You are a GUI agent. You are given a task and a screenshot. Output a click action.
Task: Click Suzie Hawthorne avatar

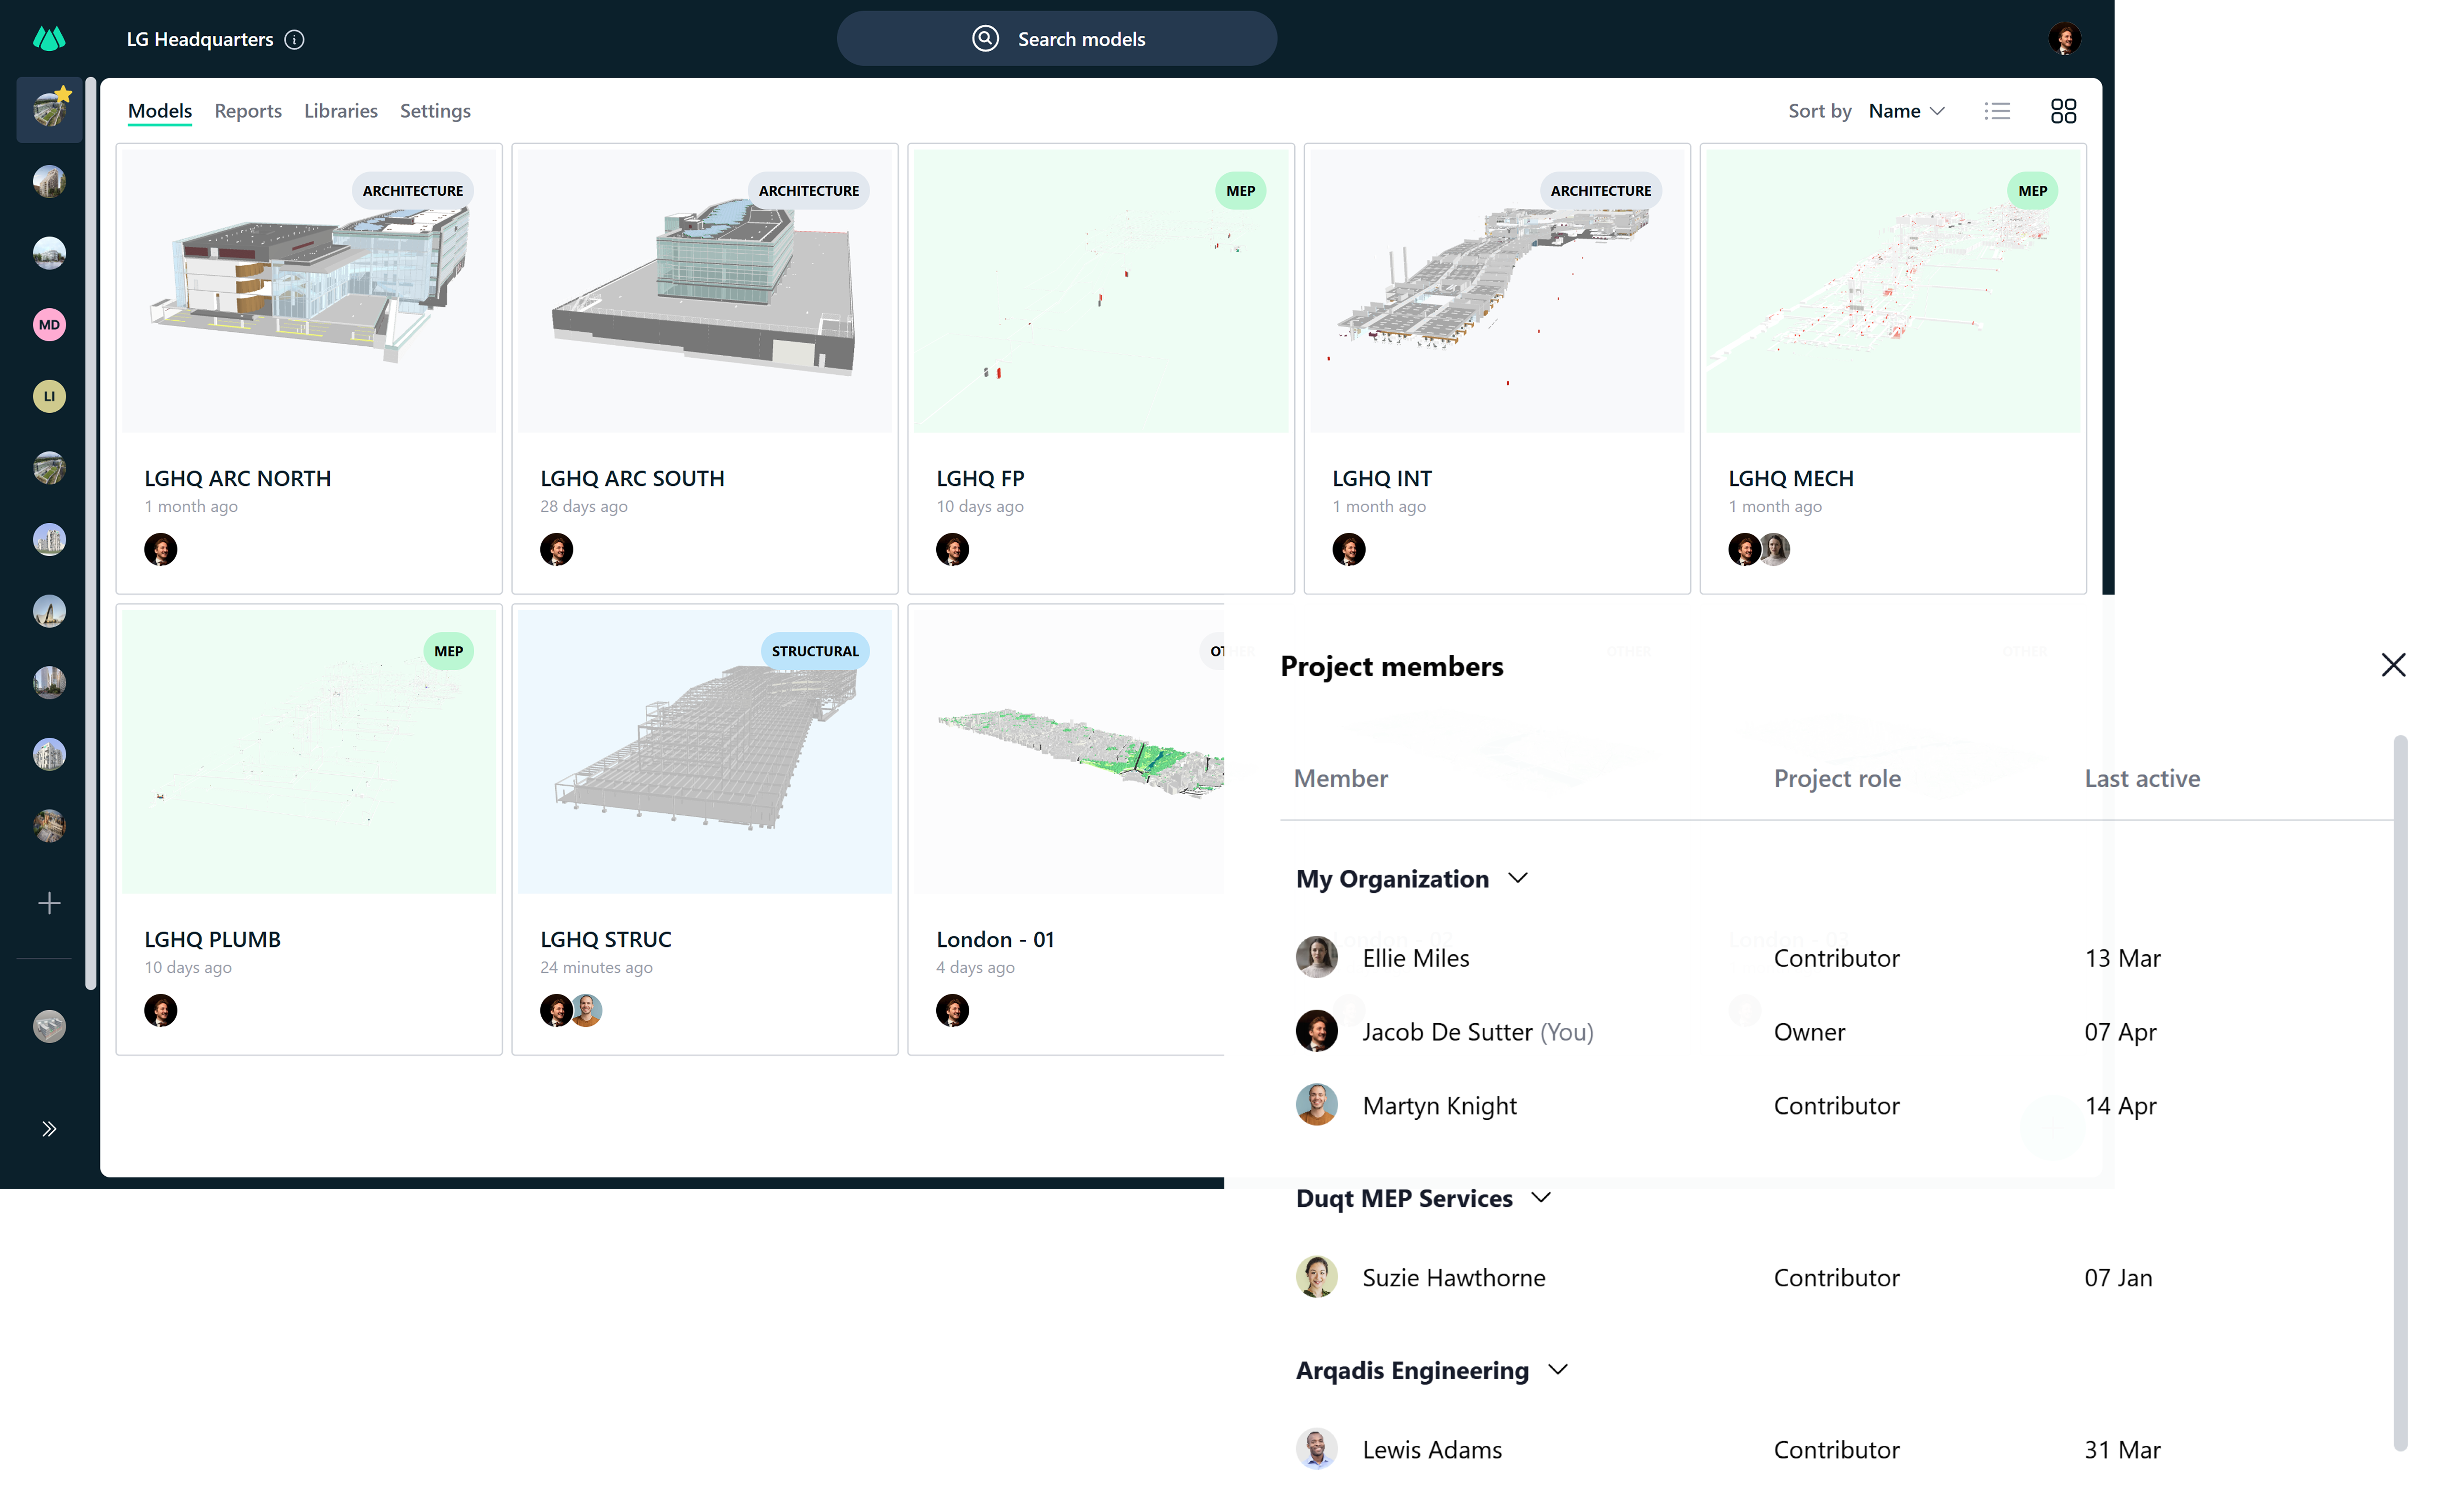[1316, 1277]
